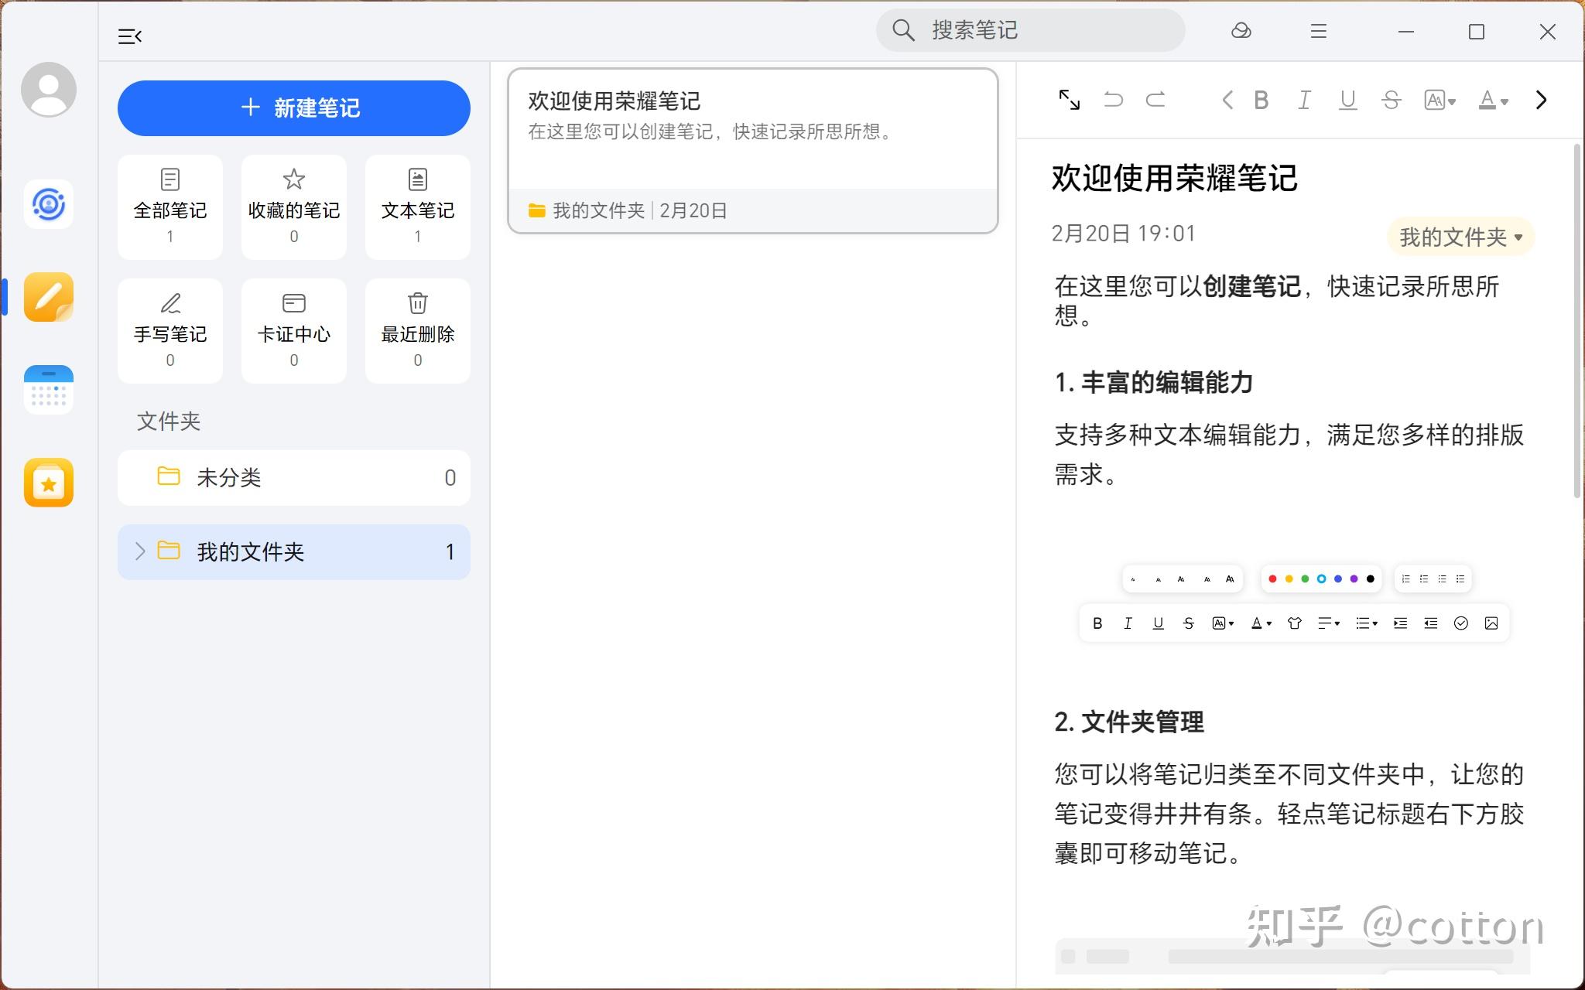This screenshot has height=990, width=1585.
Task: Open 收藏的笔记 category
Action: pos(294,207)
